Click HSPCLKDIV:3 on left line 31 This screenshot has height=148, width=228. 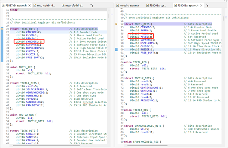pos(35,48)
